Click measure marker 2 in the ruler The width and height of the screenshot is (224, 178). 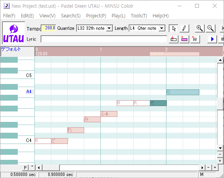(166, 50)
